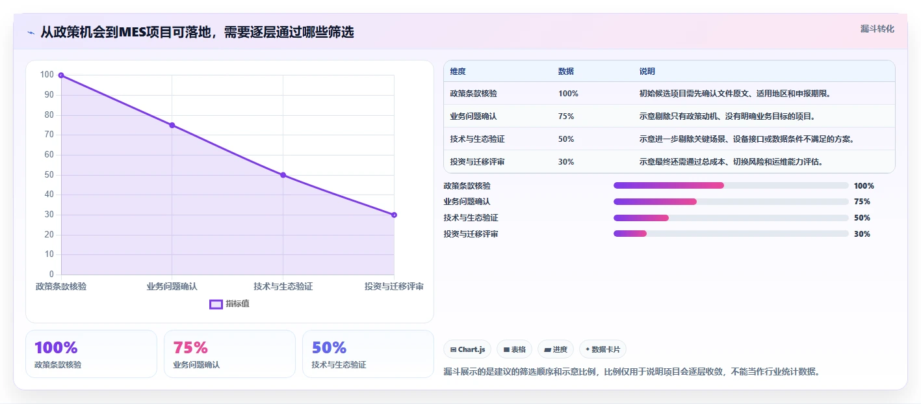Click the lightning icon beside the title
The height and width of the screenshot is (404, 921).
click(x=31, y=33)
